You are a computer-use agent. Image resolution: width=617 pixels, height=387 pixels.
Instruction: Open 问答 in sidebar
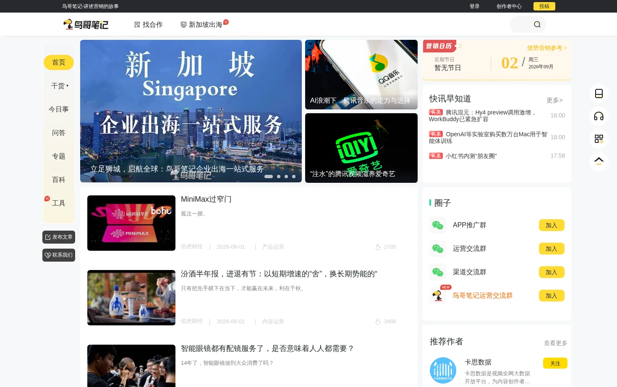(x=59, y=133)
